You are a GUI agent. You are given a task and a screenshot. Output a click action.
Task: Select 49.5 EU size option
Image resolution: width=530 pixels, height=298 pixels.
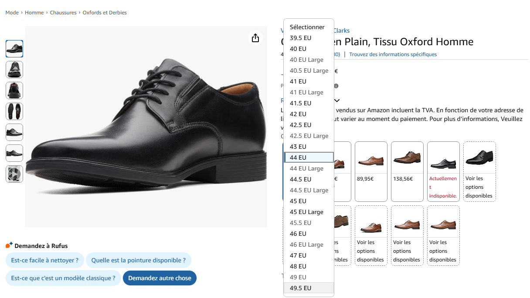309,288
